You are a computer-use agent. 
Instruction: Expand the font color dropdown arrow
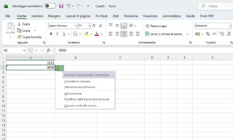[x=102, y=34]
